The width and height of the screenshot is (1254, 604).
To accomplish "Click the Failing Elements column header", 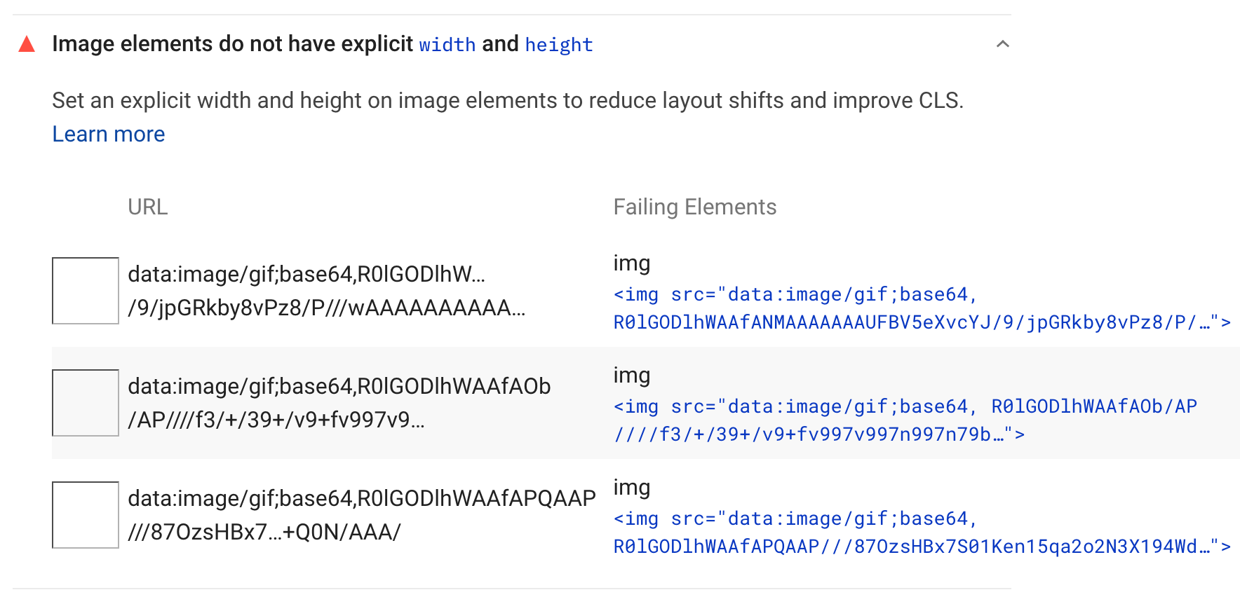I will tap(695, 207).
